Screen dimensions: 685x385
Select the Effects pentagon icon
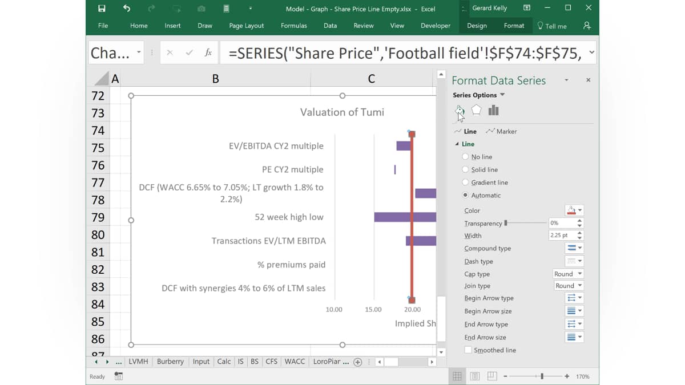[x=476, y=110]
